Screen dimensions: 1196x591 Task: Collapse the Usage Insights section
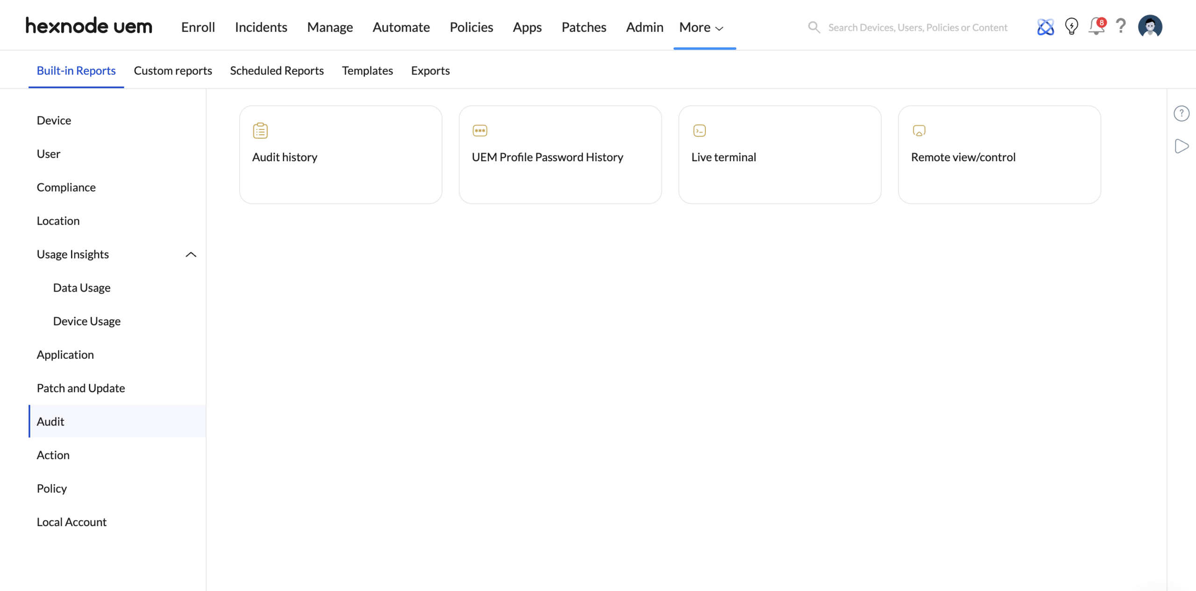coord(191,254)
